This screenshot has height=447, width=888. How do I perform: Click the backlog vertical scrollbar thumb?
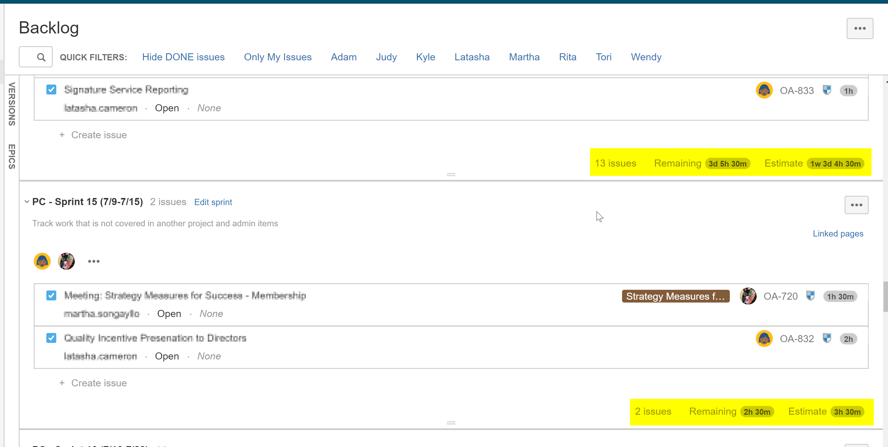pos(885,297)
